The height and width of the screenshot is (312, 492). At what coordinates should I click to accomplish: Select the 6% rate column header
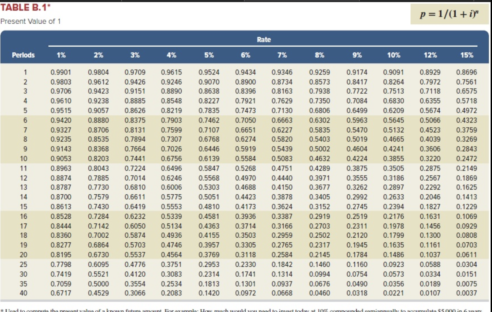[245, 55]
